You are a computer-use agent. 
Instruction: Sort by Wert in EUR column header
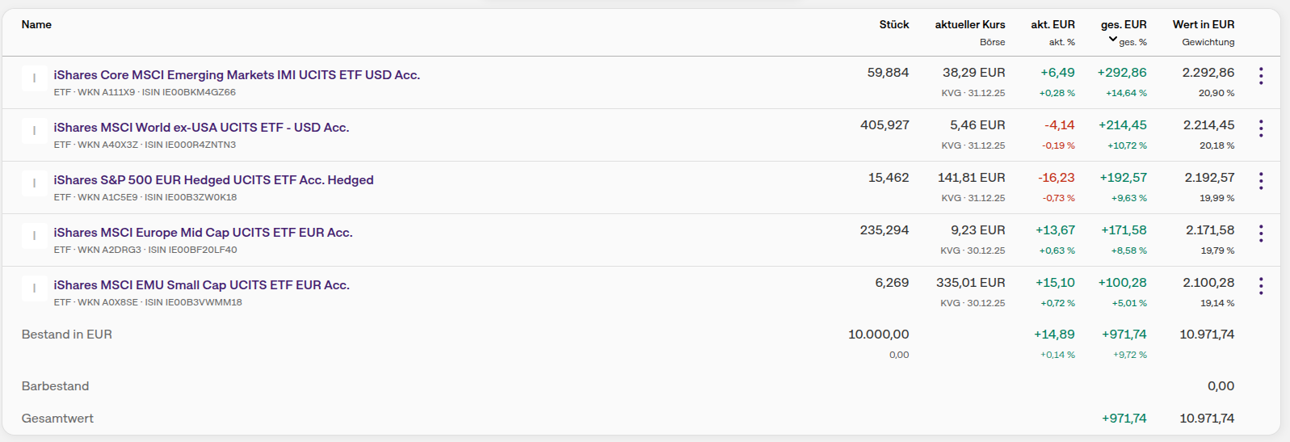1203,25
